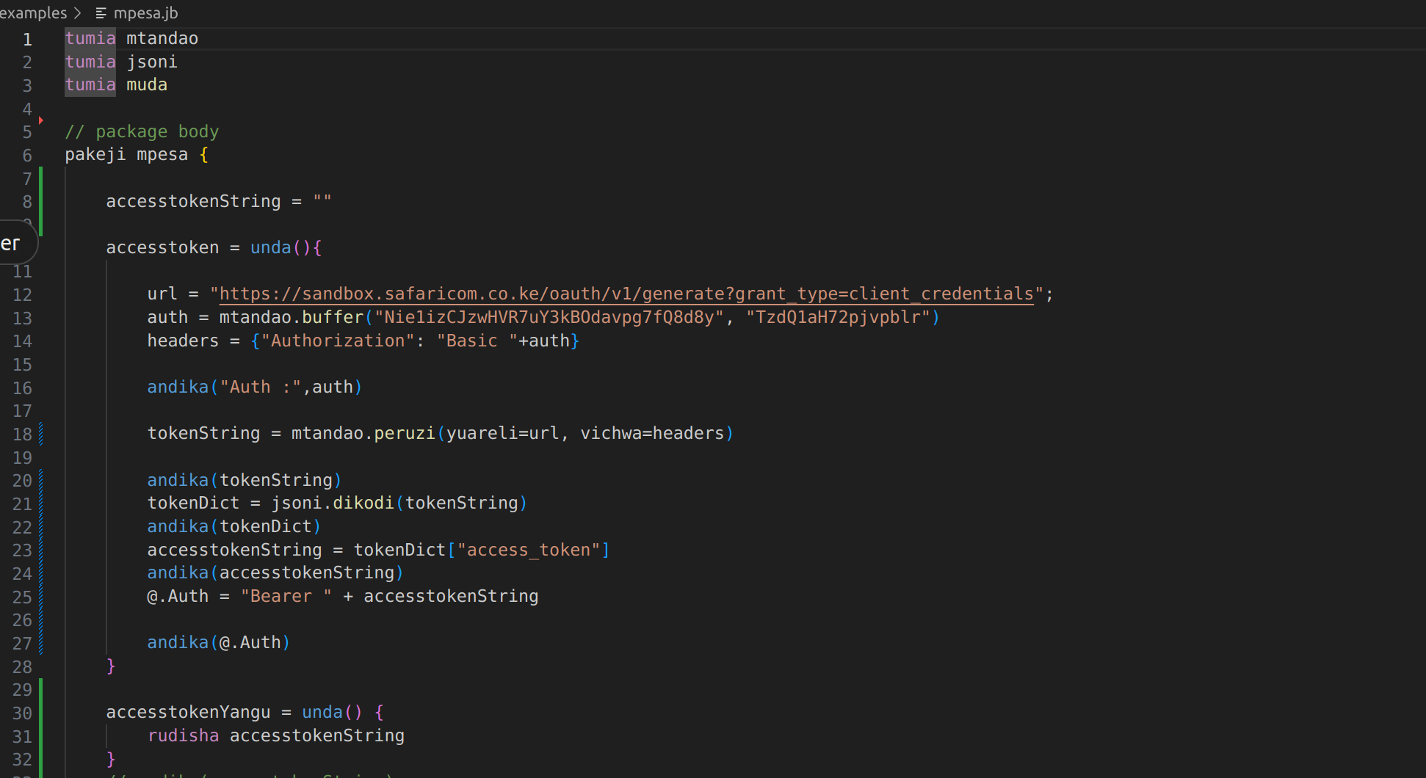Image resolution: width=1426 pixels, height=778 pixels.
Task: Click 'yuareli=url' argument
Action: click(x=503, y=433)
